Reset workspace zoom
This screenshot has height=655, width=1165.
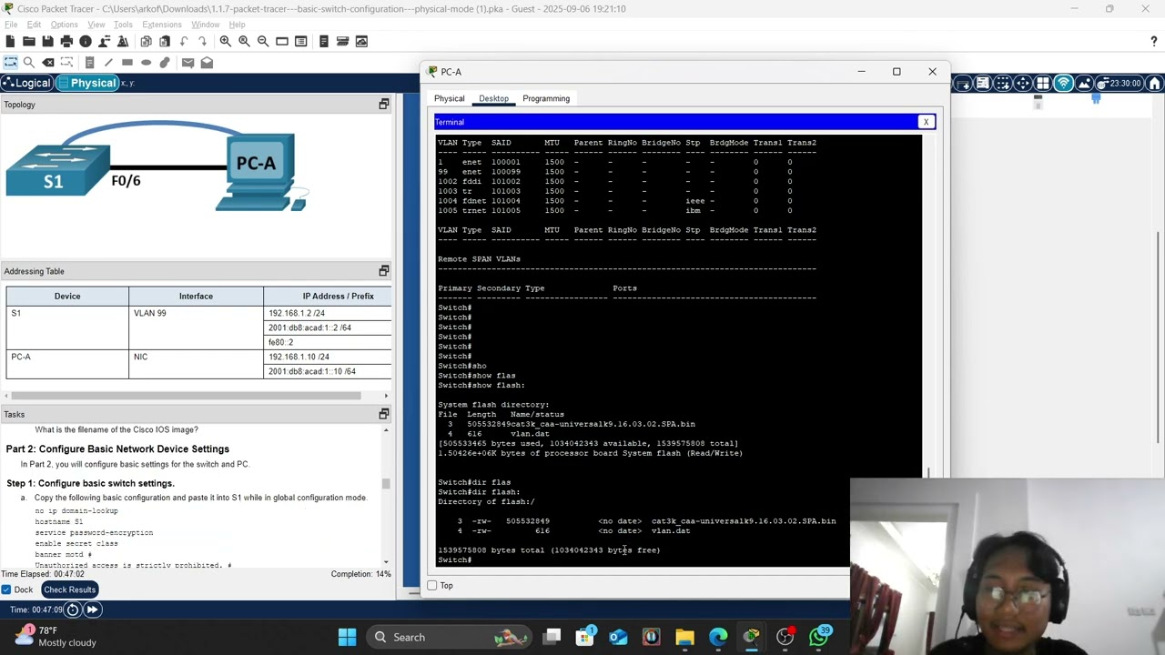coord(244,41)
